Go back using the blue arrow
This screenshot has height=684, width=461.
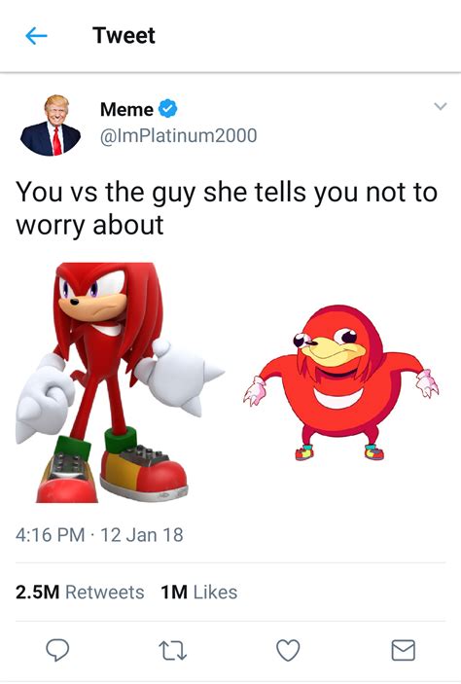point(37,36)
